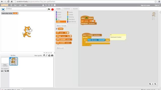Open sprite info with the i badge
This screenshot has height=90, width=161.
coord(10,58)
